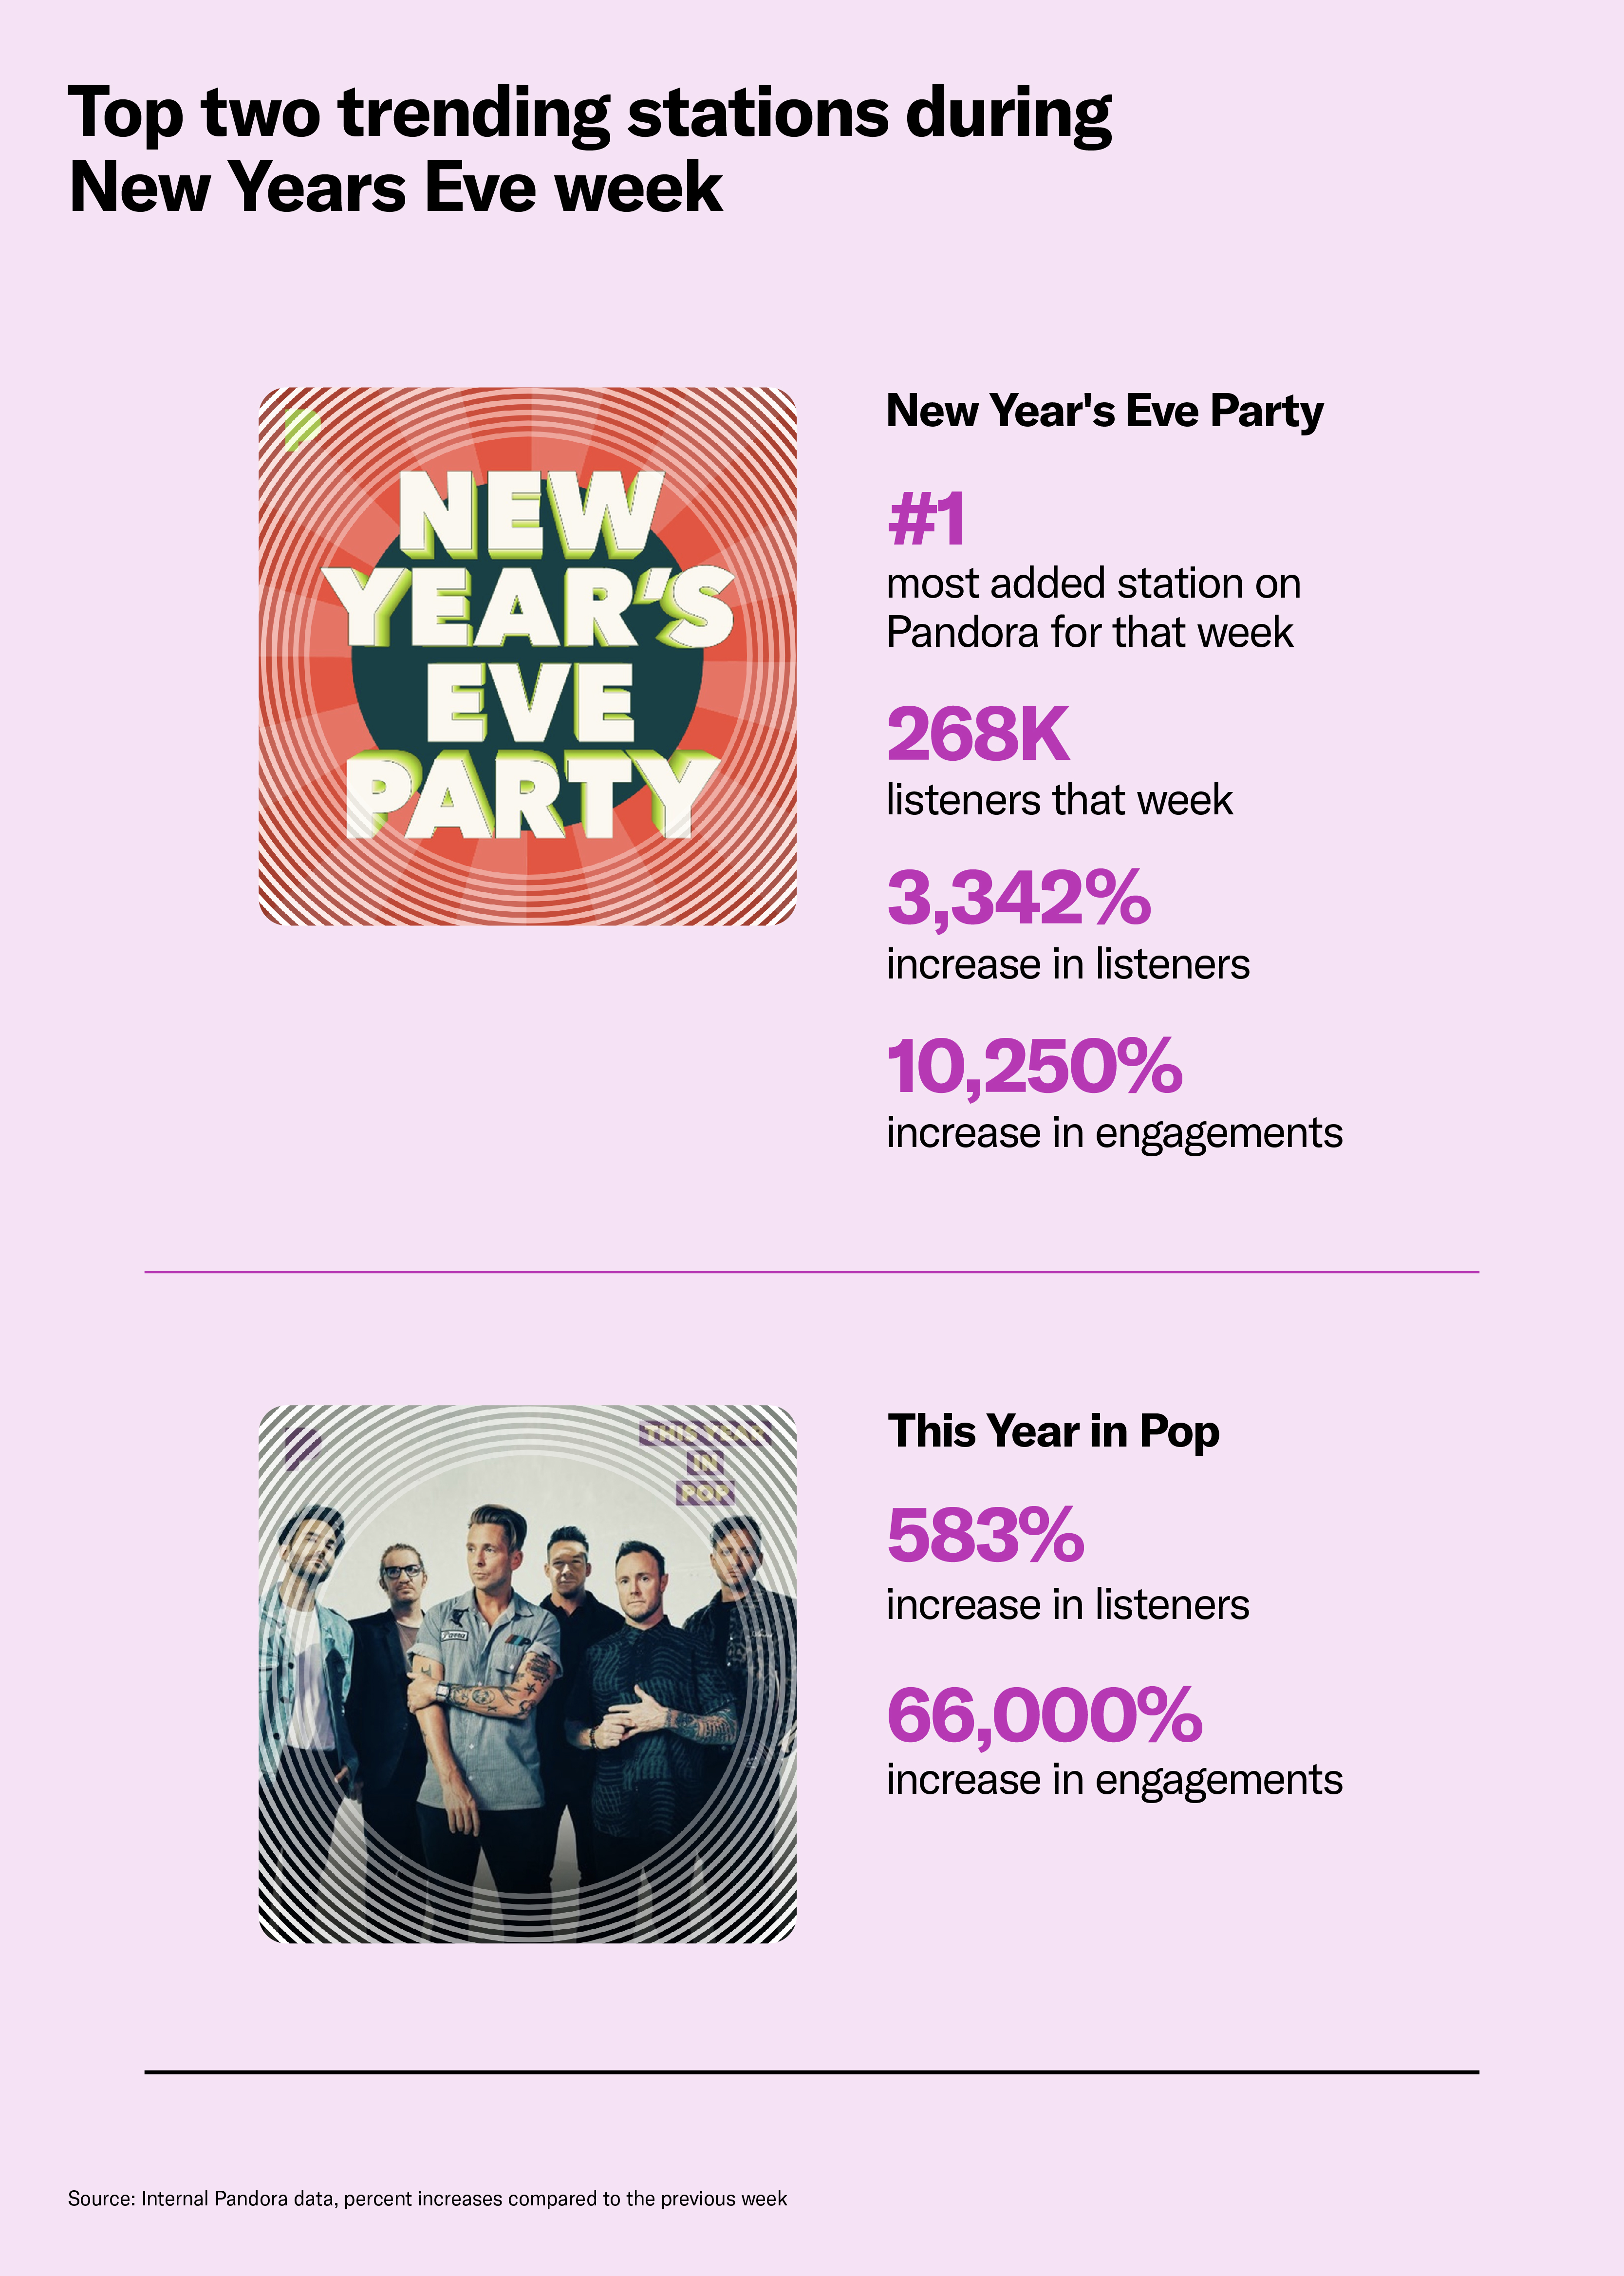The width and height of the screenshot is (1624, 2276).
Task: Click the 10,250% increase in engagements figure
Action: [x=1035, y=1067]
